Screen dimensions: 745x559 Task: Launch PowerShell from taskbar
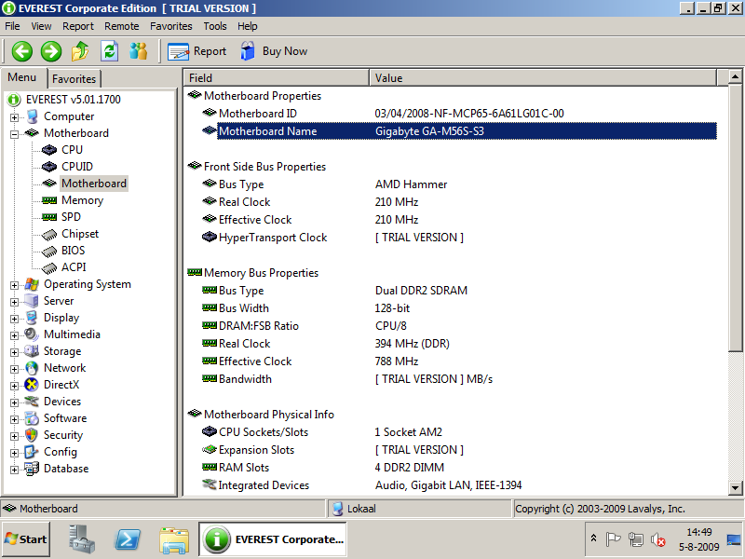pos(128,539)
